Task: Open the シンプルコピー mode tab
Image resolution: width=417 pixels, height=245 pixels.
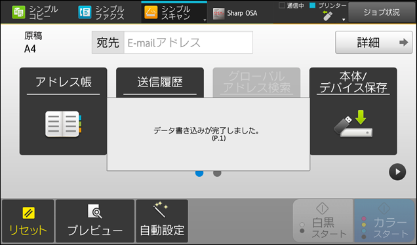Action: (35, 12)
